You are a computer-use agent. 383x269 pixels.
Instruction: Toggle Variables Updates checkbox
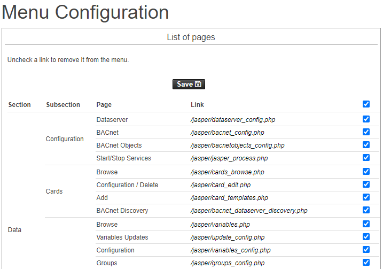[x=366, y=237]
